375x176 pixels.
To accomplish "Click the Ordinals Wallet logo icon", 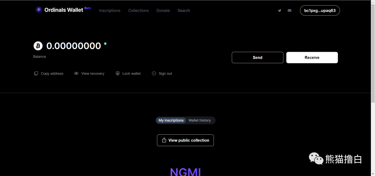I will coord(39,10).
